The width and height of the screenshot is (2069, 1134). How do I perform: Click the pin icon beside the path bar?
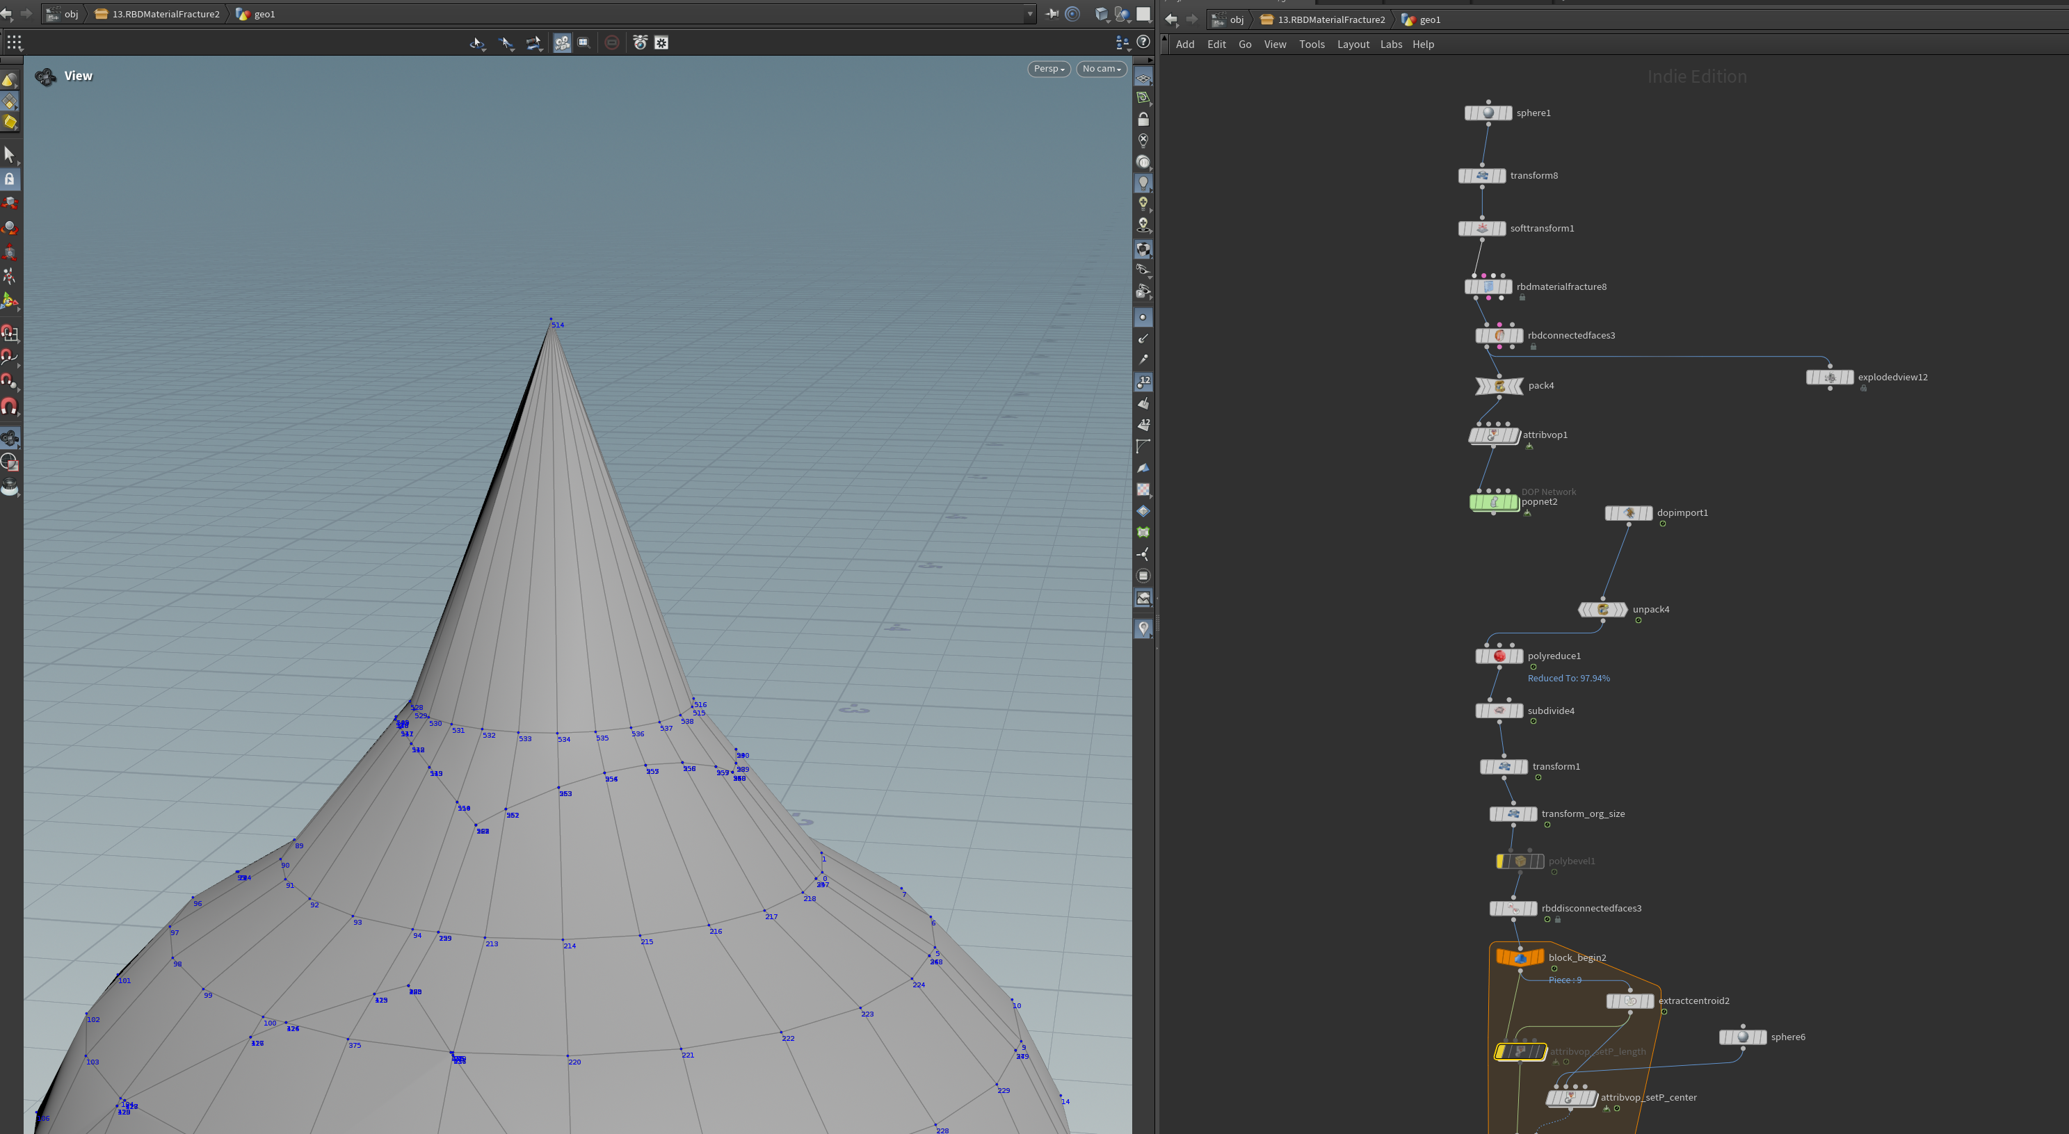(x=1052, y=14)
